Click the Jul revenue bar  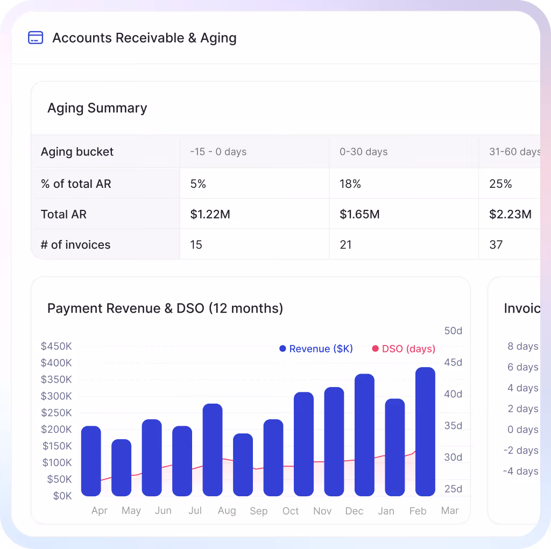point(182,461)
